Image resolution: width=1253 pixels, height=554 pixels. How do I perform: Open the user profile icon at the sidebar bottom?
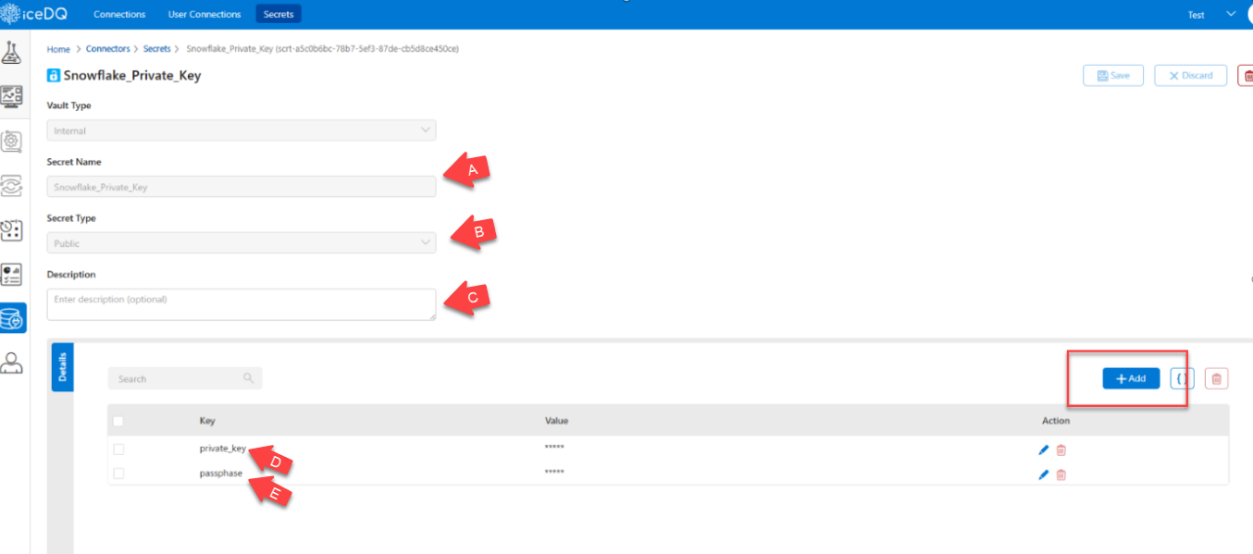(13, 363)
